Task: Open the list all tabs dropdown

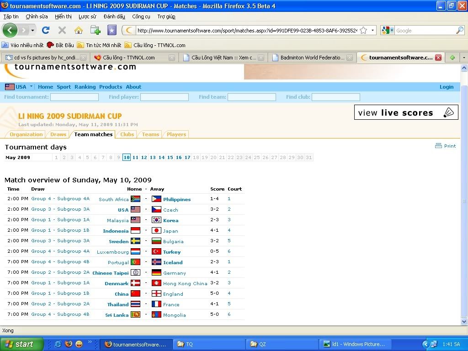Action: (464, 58)
